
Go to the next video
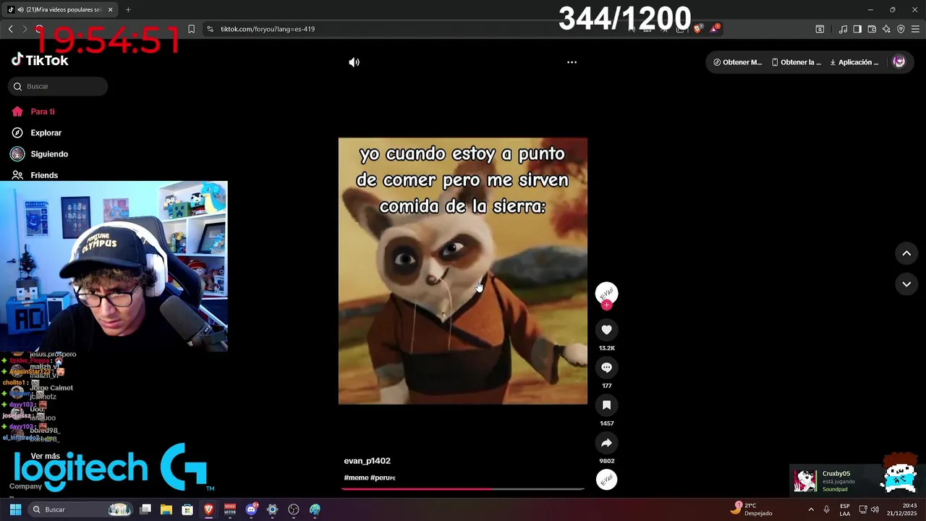(906, 284)
